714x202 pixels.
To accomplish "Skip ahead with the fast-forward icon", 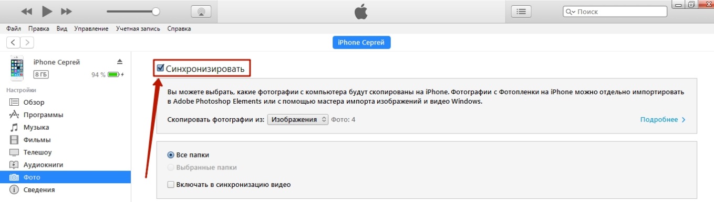I will coord(66,11).
